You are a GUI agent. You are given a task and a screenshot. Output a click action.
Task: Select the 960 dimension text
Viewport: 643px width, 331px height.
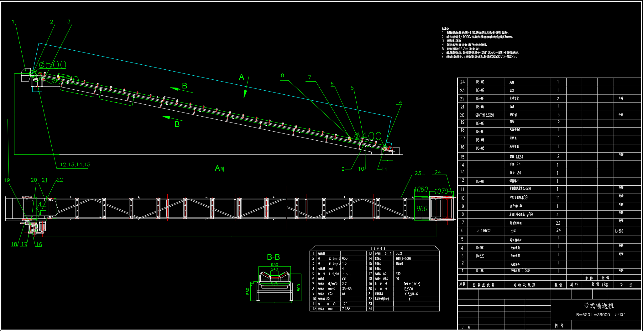[x=422, y=208]
